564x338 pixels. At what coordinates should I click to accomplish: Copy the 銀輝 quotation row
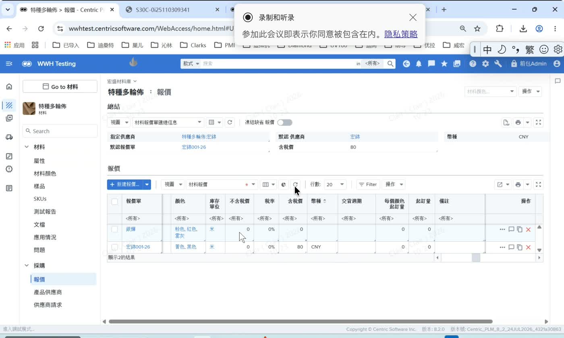click(x=520, y=230)
